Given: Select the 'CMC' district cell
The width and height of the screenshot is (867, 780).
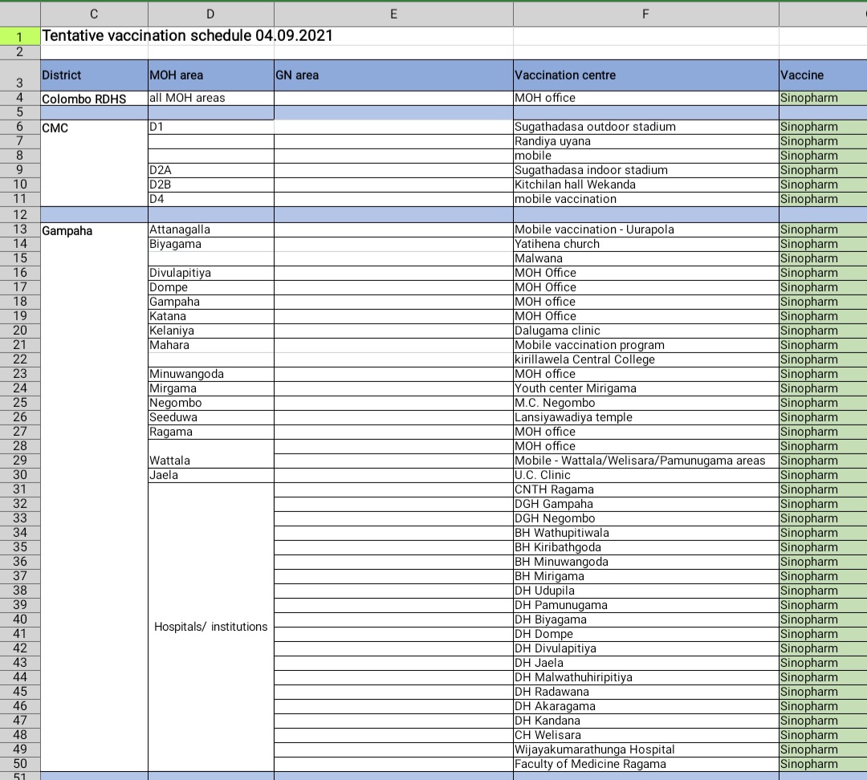Looking at the screenshot, I should pyautogui.click(x=94, y=163).
